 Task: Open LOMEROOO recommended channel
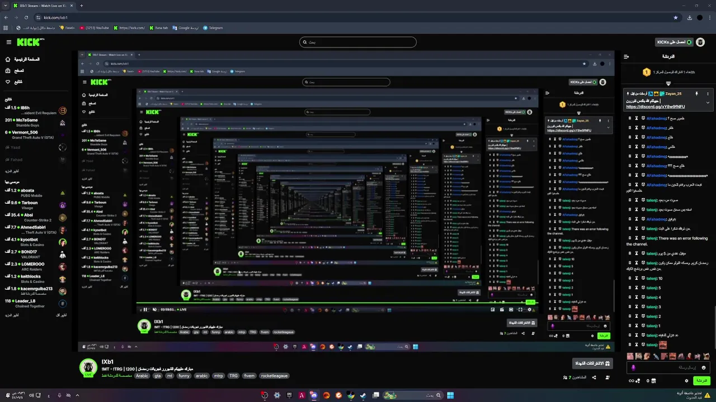[x=36, y=266]
